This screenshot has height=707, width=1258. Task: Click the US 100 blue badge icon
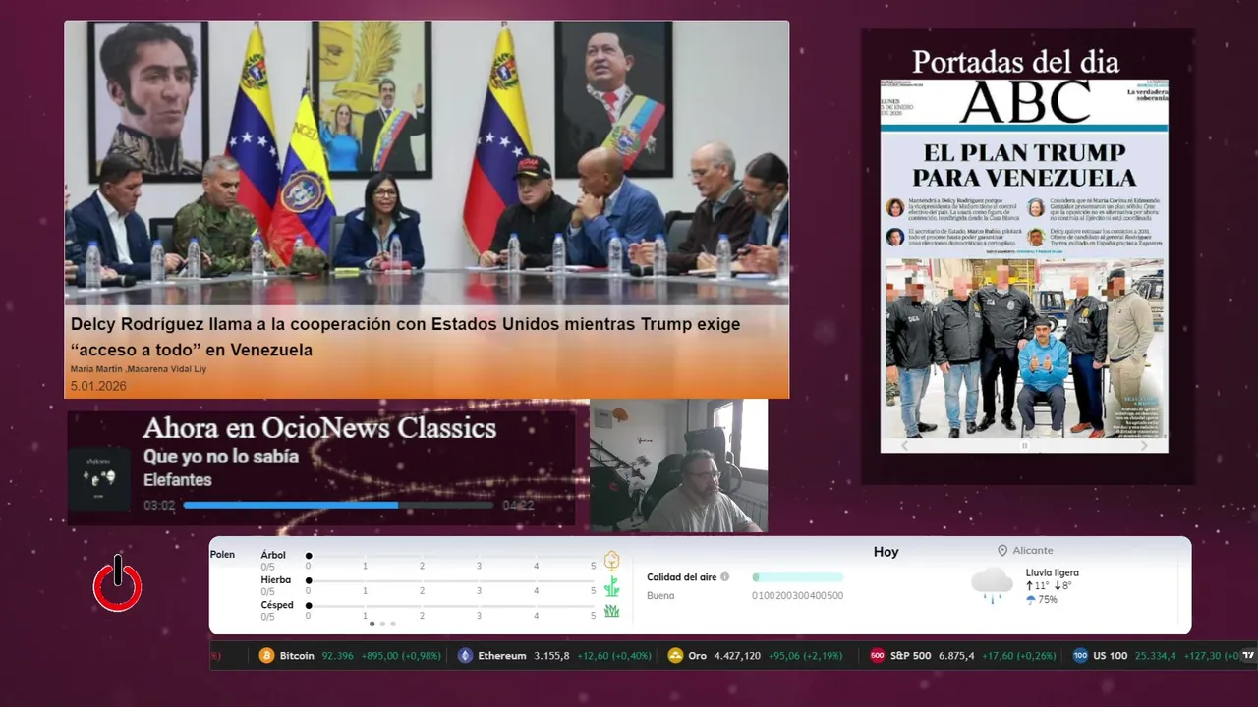coord(1080,655)
